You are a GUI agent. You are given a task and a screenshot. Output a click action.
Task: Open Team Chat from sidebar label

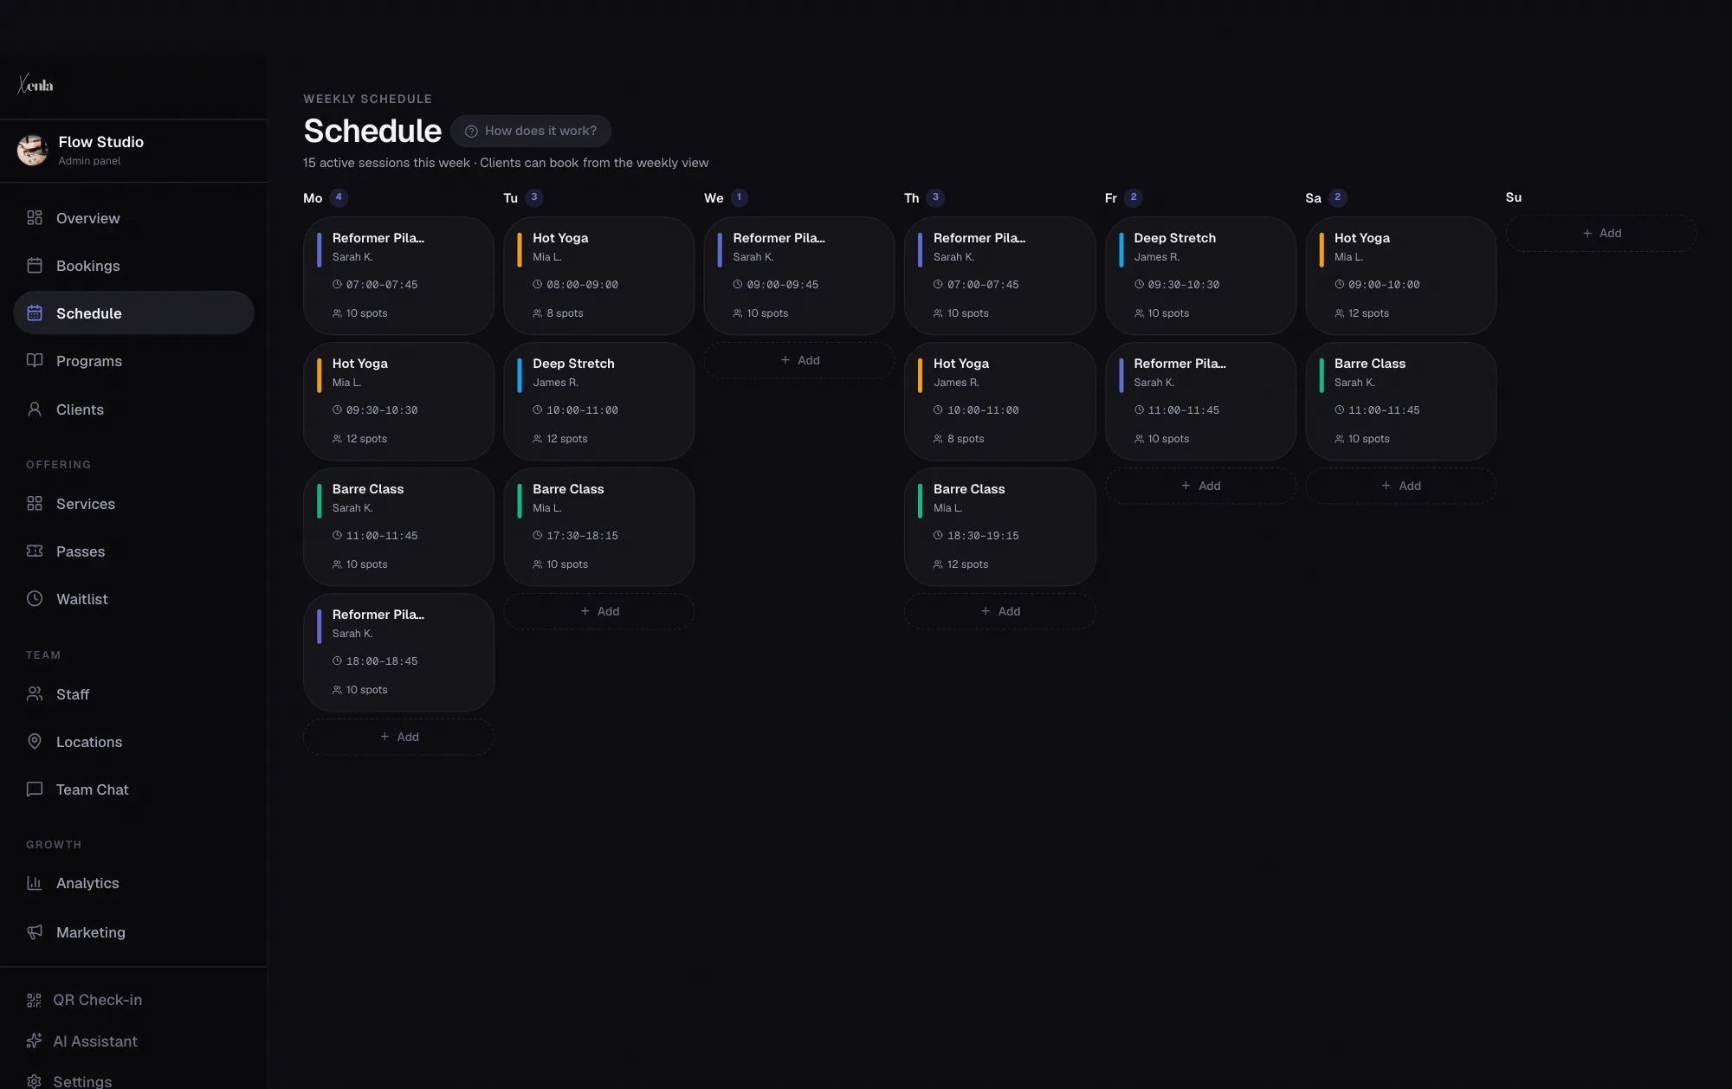93,789
